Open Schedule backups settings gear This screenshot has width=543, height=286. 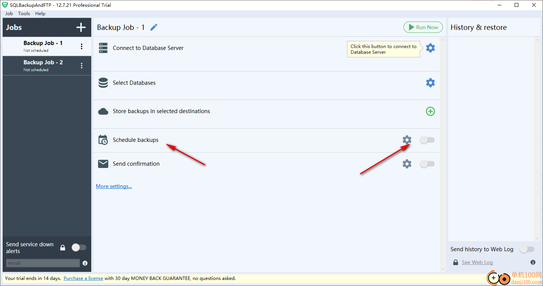407,140
